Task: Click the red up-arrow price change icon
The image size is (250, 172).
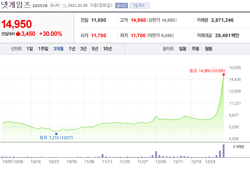Action: point(18,34)
